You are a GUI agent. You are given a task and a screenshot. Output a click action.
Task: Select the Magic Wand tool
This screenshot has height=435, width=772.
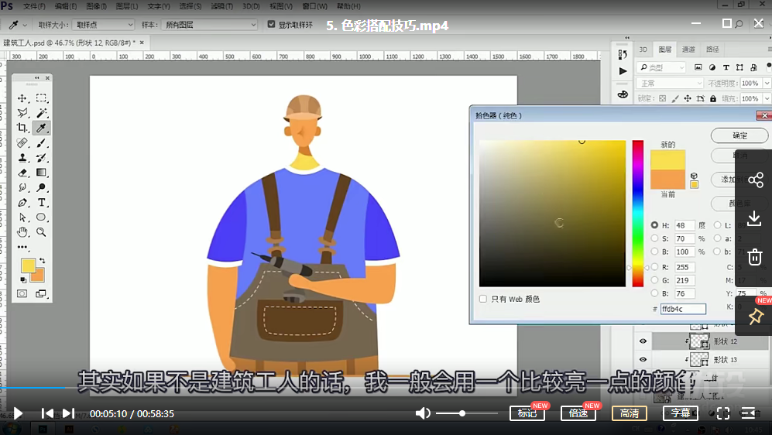pyautogui.click(x=41, y=113)
